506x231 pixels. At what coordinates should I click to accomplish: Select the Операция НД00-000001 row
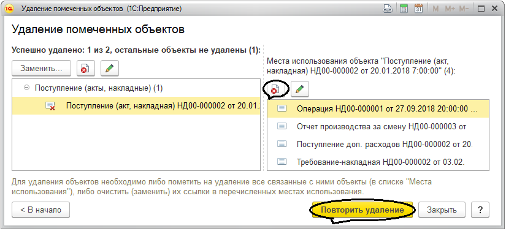coord(378,108)
